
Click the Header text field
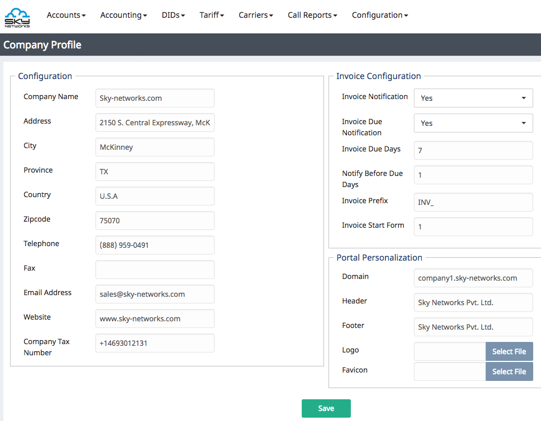(474, 302)
